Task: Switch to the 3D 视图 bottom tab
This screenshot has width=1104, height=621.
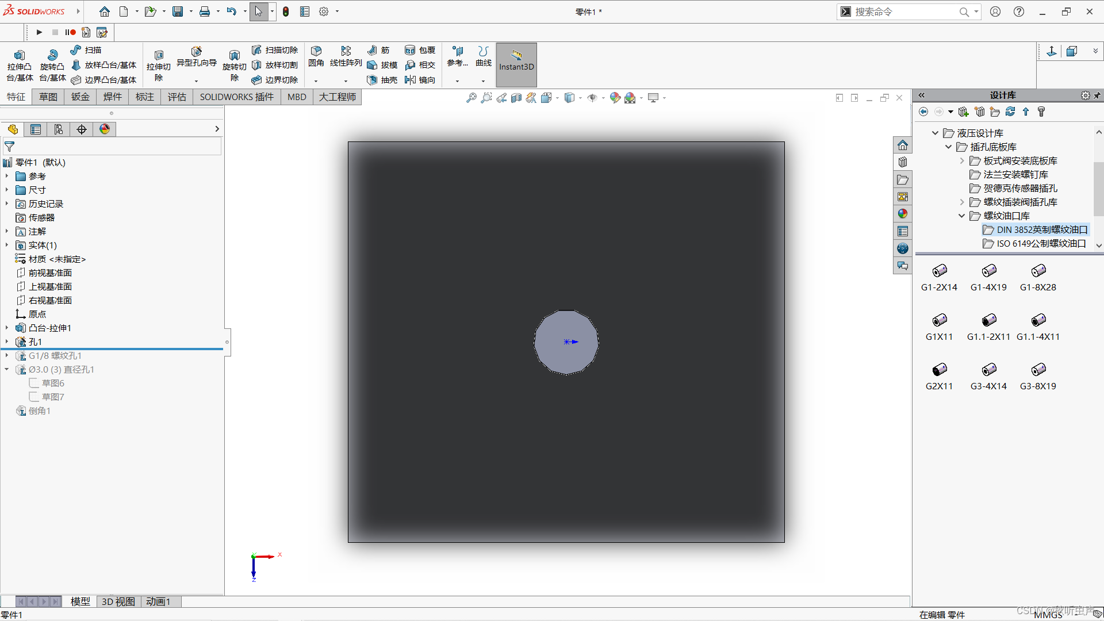Action: [118, 601]
